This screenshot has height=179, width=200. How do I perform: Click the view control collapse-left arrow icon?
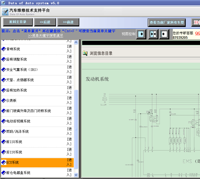(x=164, y=34)
